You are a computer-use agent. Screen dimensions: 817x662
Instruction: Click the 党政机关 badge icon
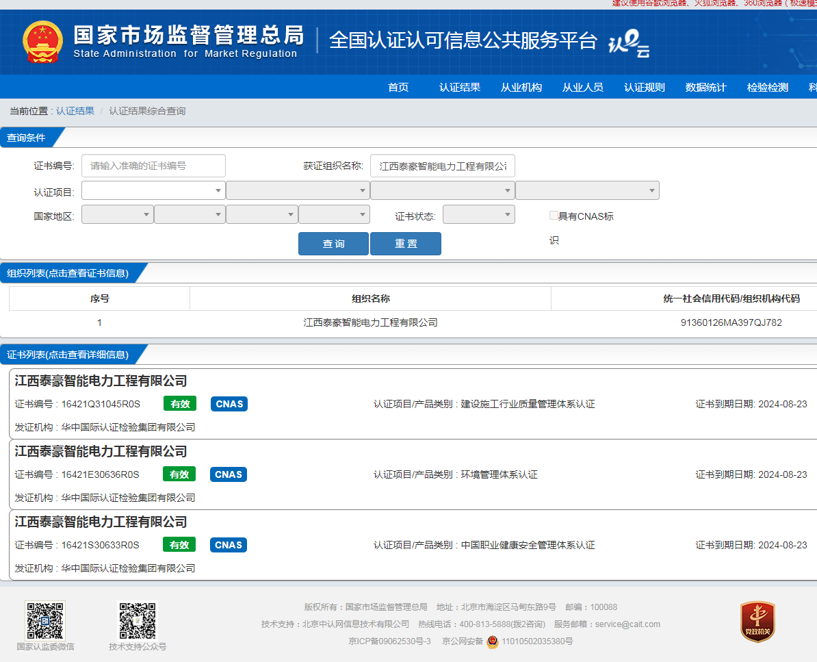click(757, 622)
